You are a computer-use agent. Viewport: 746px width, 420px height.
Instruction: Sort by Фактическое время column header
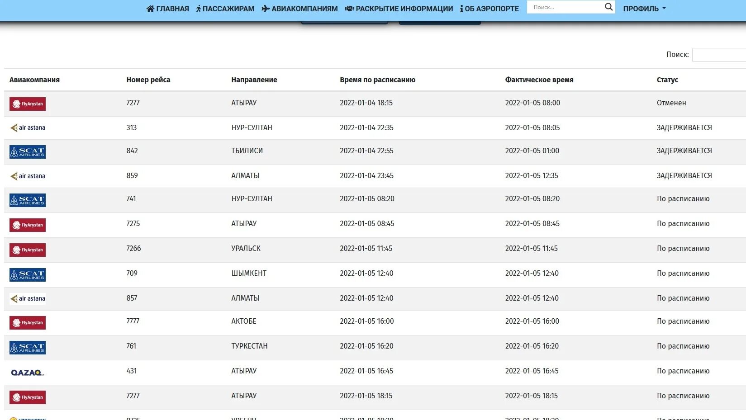coord(539,80)
